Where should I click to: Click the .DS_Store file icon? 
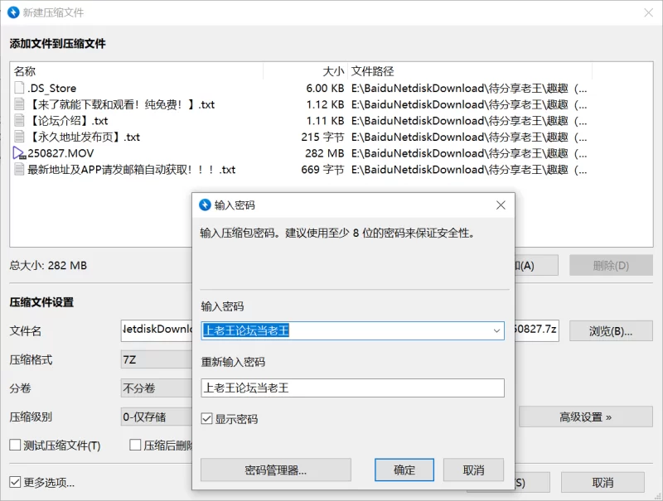pyautogui.click(x=20, y=88)
